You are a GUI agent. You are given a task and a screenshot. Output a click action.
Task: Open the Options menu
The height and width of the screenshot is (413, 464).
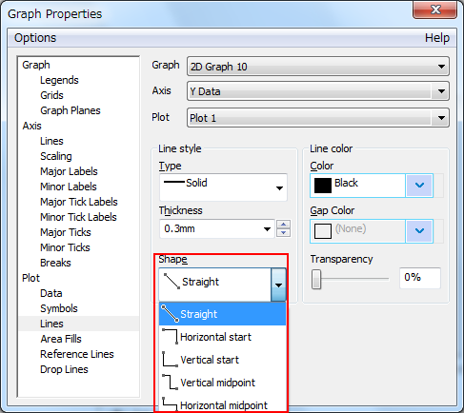35,38
